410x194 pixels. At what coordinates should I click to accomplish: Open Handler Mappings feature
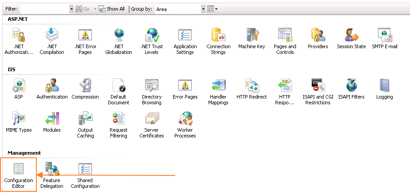tap(218, 91)
